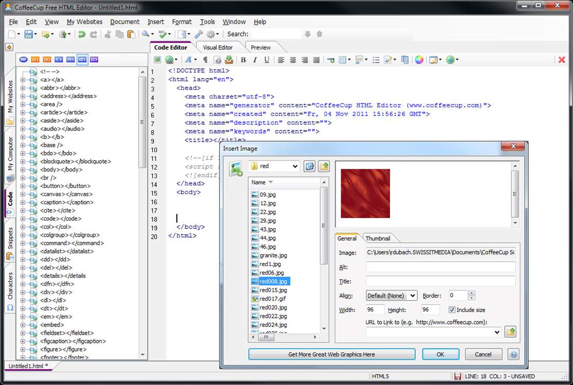Open the Format menu
Screen dimensions: 573x385
(181, 22)
